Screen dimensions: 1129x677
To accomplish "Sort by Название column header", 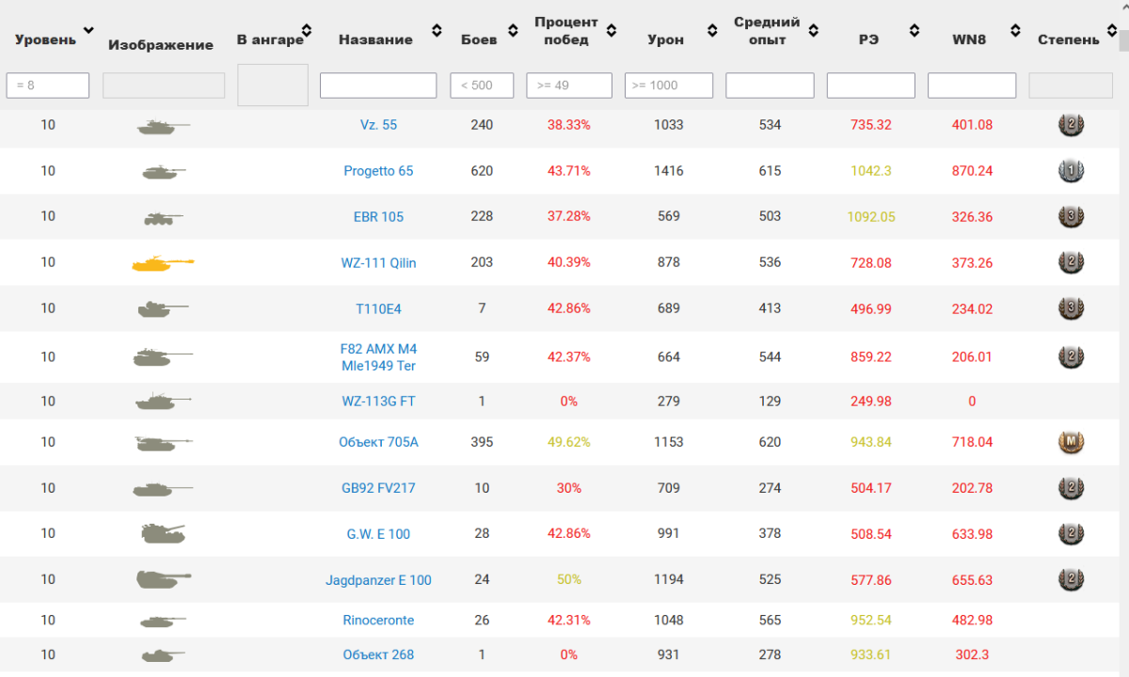I will tap(375, 39).
